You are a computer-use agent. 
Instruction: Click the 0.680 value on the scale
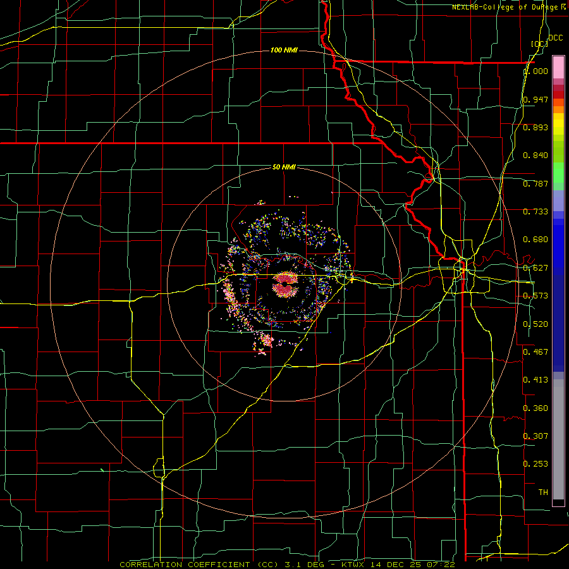point(535,239)
